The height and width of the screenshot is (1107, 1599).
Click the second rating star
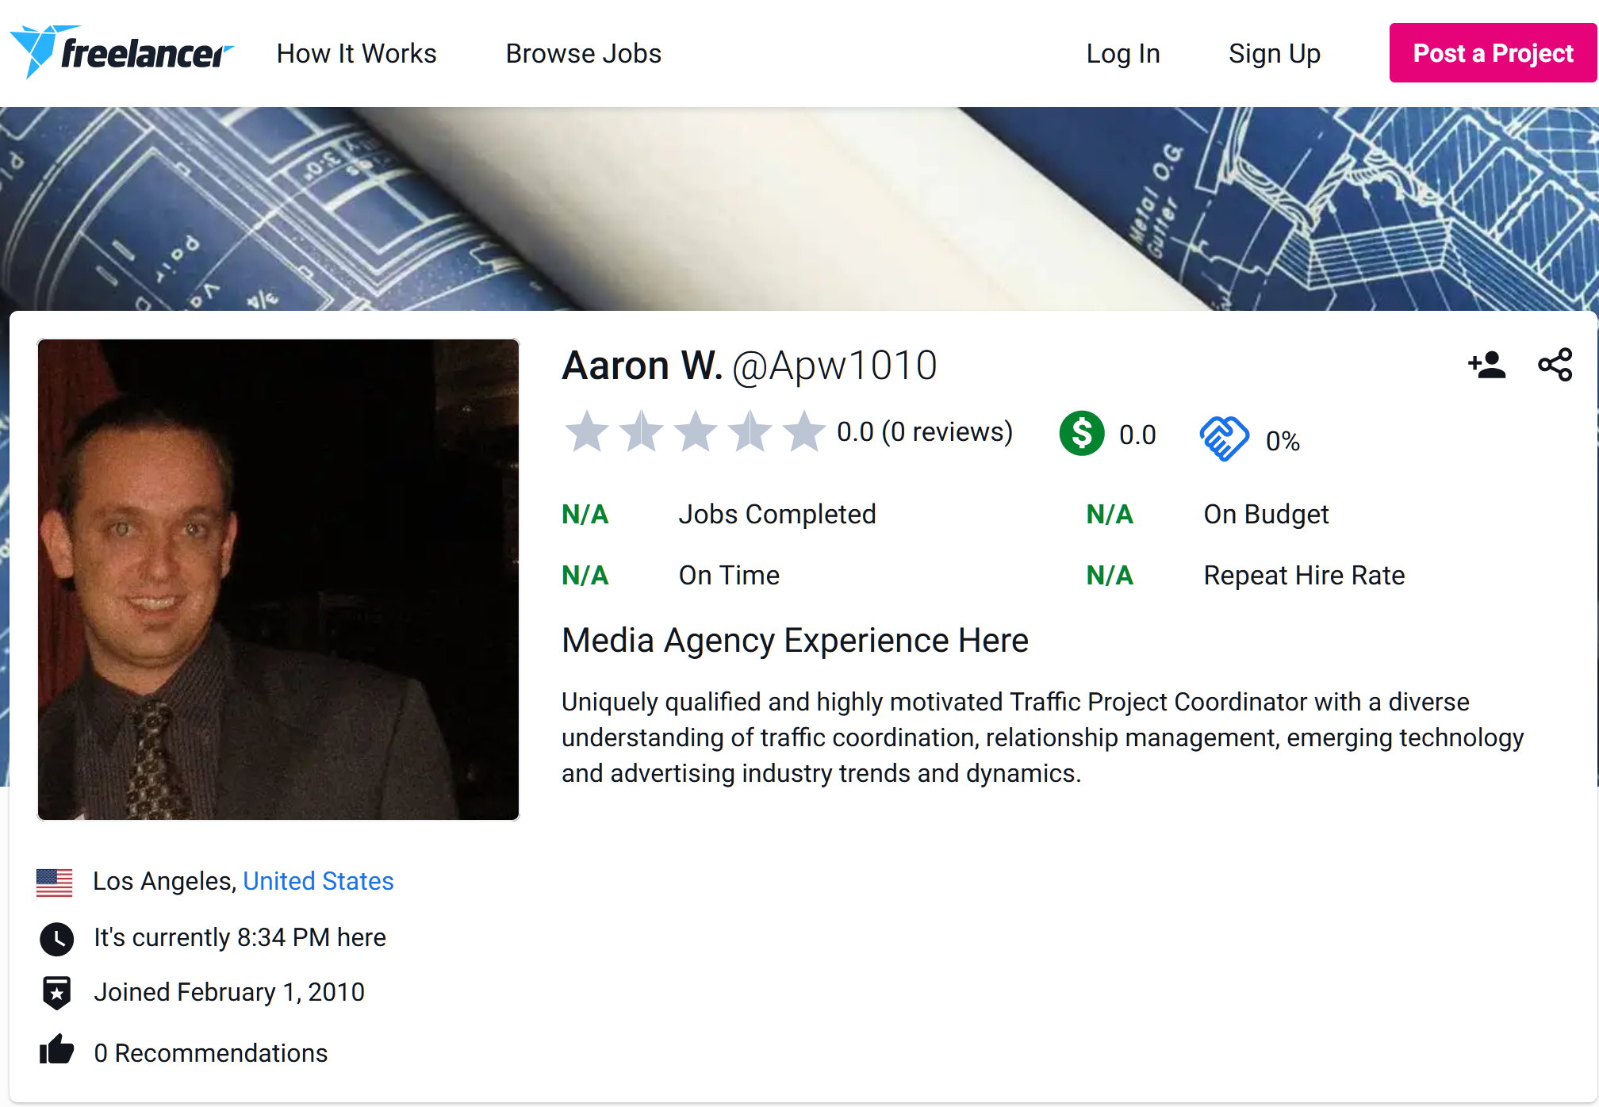(641, 432)
